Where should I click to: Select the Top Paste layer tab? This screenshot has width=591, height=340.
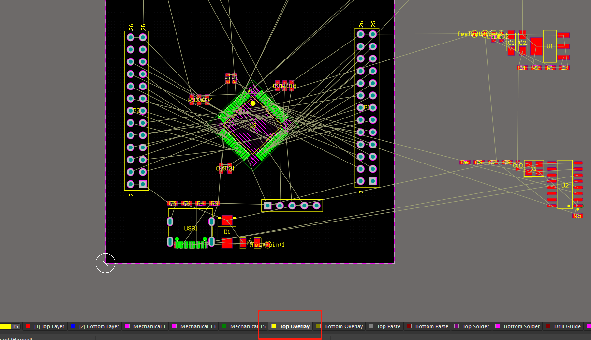click(388, 326)
